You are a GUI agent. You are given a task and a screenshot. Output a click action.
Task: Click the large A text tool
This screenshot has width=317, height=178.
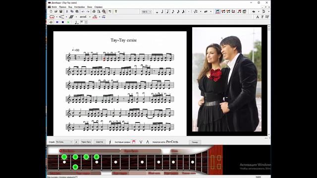point(258,17)
